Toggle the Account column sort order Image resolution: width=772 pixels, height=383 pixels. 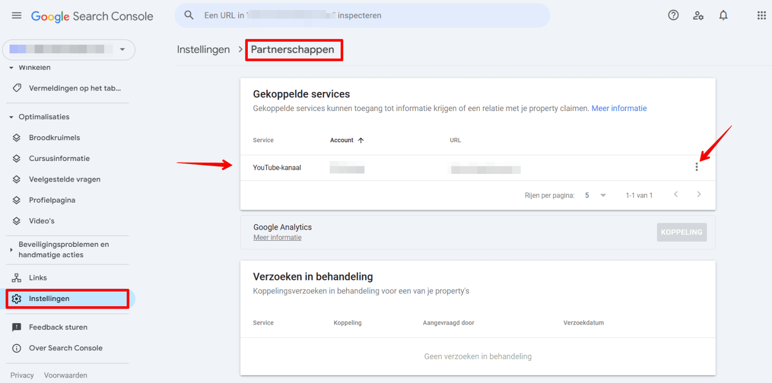[347, 140]
